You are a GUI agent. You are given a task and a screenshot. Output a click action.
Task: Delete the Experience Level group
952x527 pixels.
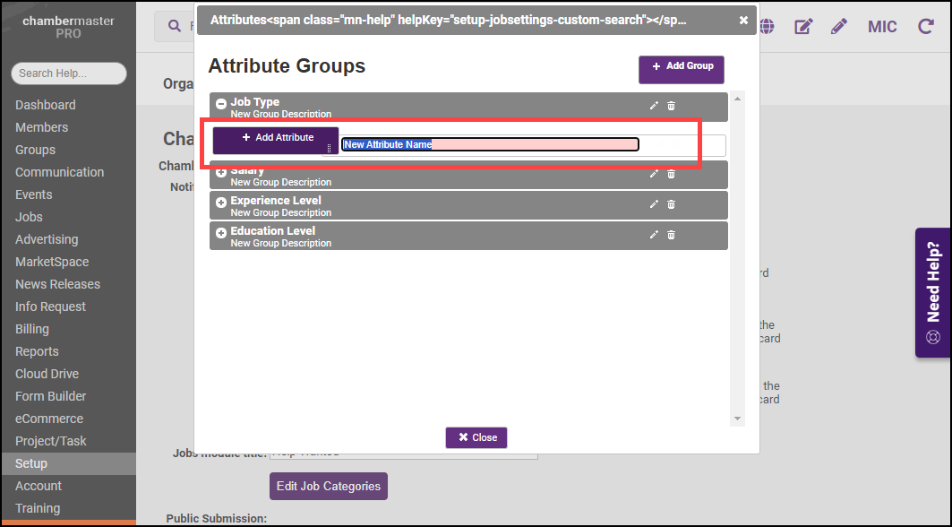coord(671,204)
